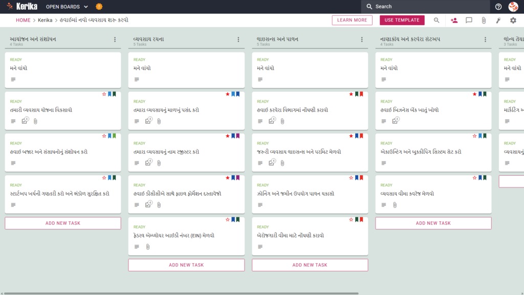Toggle star on વ્યવસાય વીમા કવરેજ મેળવો card

[474, 178]
